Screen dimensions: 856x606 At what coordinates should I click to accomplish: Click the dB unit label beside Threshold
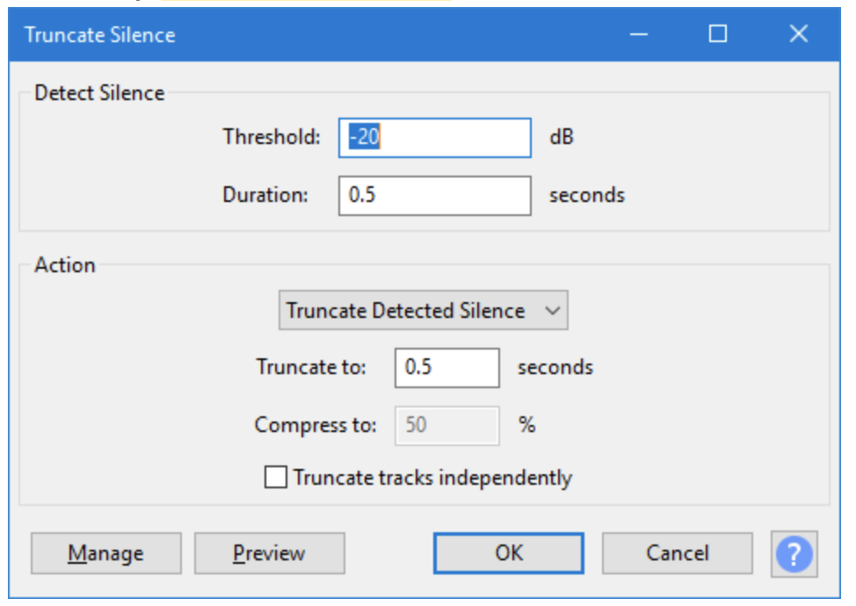coord(562,138)
